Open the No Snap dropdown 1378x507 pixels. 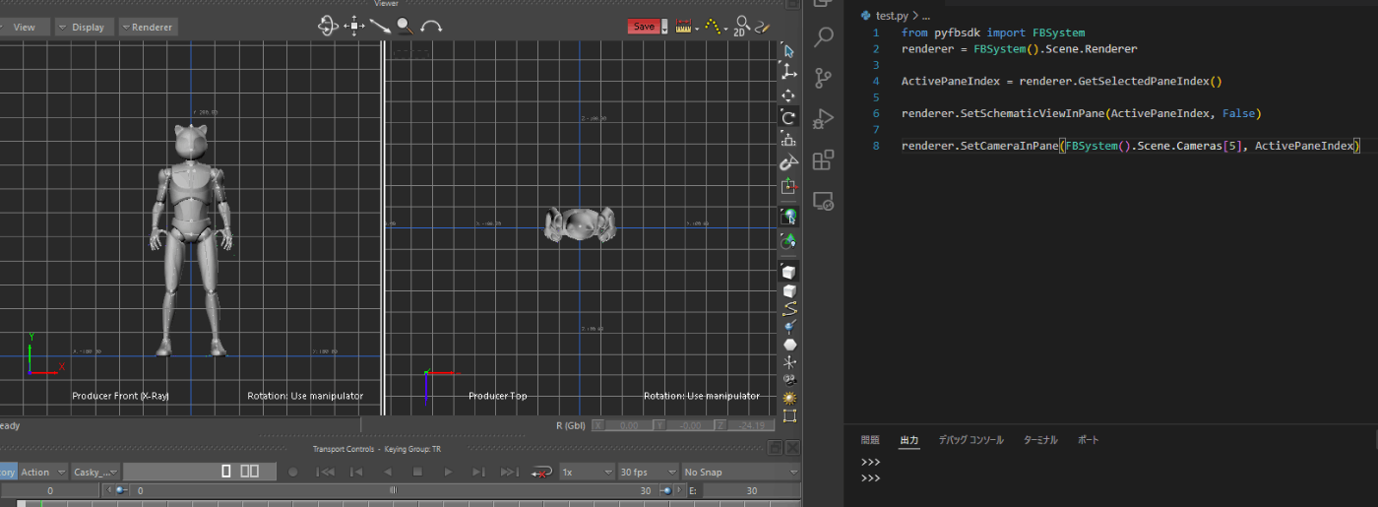click(740, 472)
